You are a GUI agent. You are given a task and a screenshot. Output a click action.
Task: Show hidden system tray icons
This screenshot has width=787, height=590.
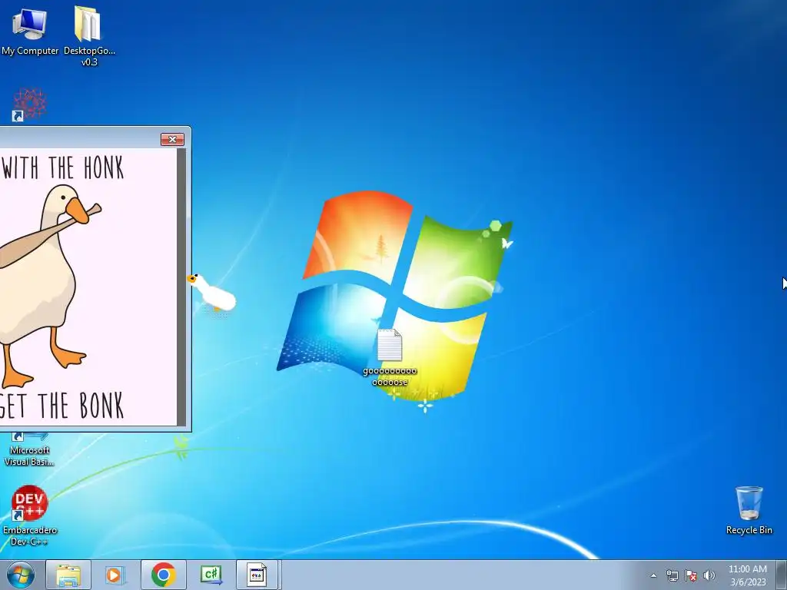pyautogui.click(x=653, y=575)
